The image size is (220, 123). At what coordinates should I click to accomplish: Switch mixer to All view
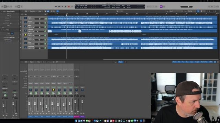(x=125, y=62)
